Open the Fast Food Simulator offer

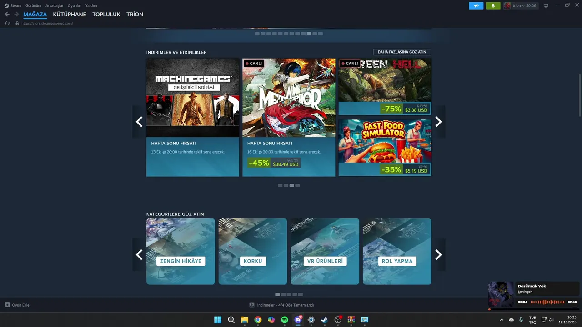click(385, 148)
